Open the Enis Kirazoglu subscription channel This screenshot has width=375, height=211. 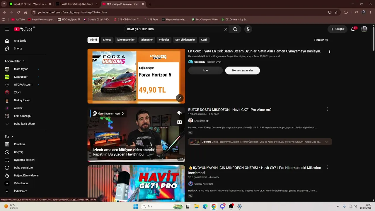(x=22, y=116)
